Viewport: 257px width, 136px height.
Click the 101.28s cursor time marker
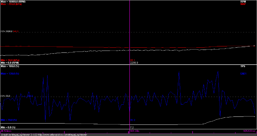tap(129, 131)
